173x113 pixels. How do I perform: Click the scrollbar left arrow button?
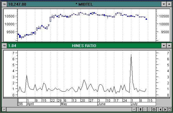[x=4, y=109]
